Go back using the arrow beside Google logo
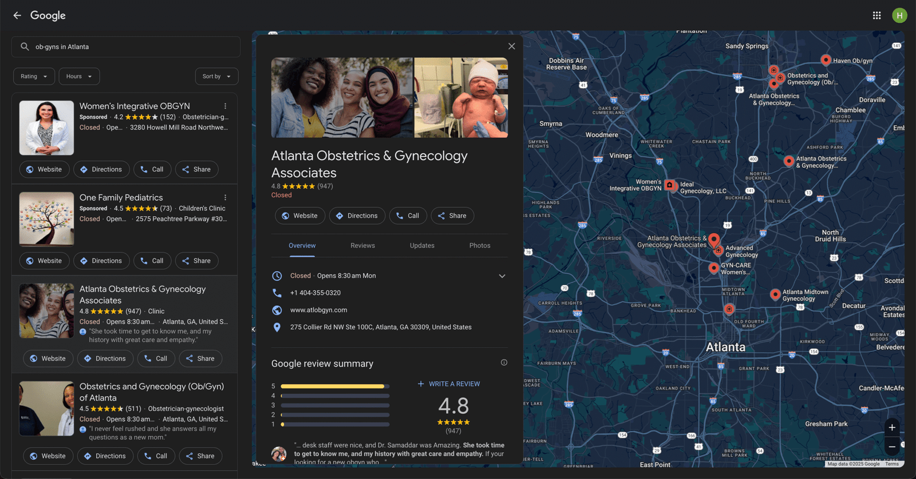Image resolution: width=916 pixels, height=479 pixels. 17,15
